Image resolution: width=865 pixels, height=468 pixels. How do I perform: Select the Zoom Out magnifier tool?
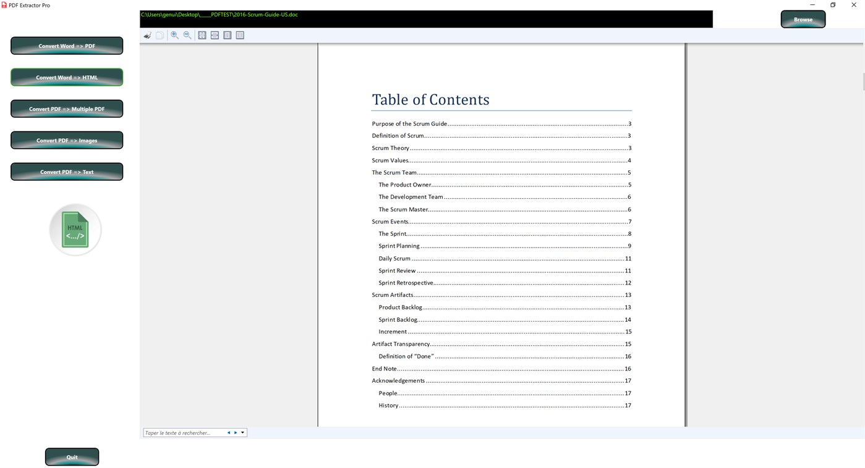[x=187, y=35]
